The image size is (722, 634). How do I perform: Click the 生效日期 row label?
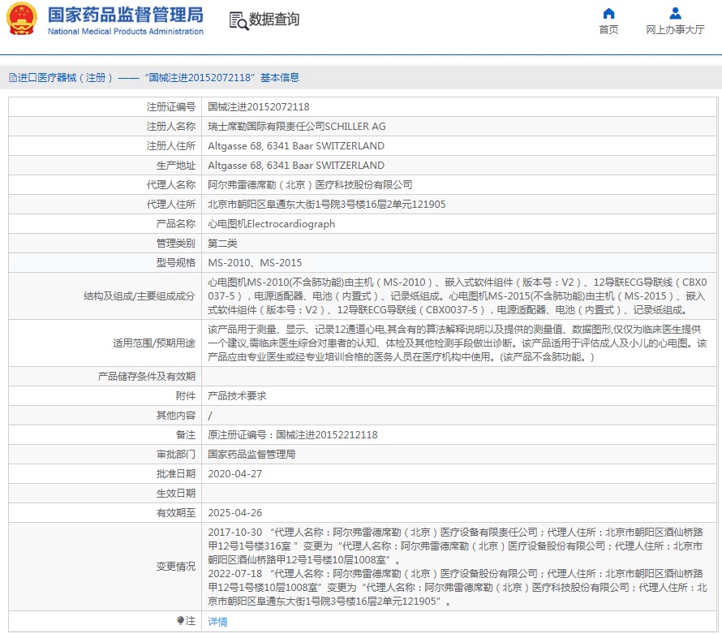[x=176, y=494]
